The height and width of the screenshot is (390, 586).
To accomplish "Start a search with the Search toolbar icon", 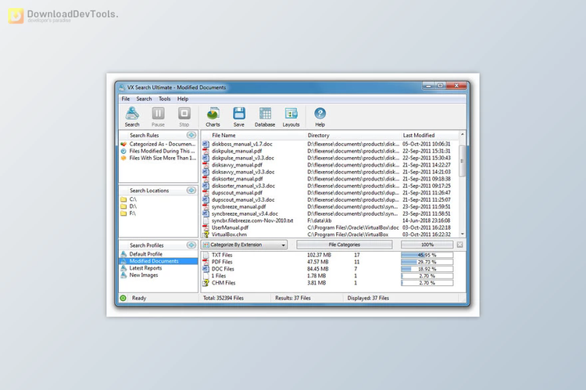I will coord(132,116).
